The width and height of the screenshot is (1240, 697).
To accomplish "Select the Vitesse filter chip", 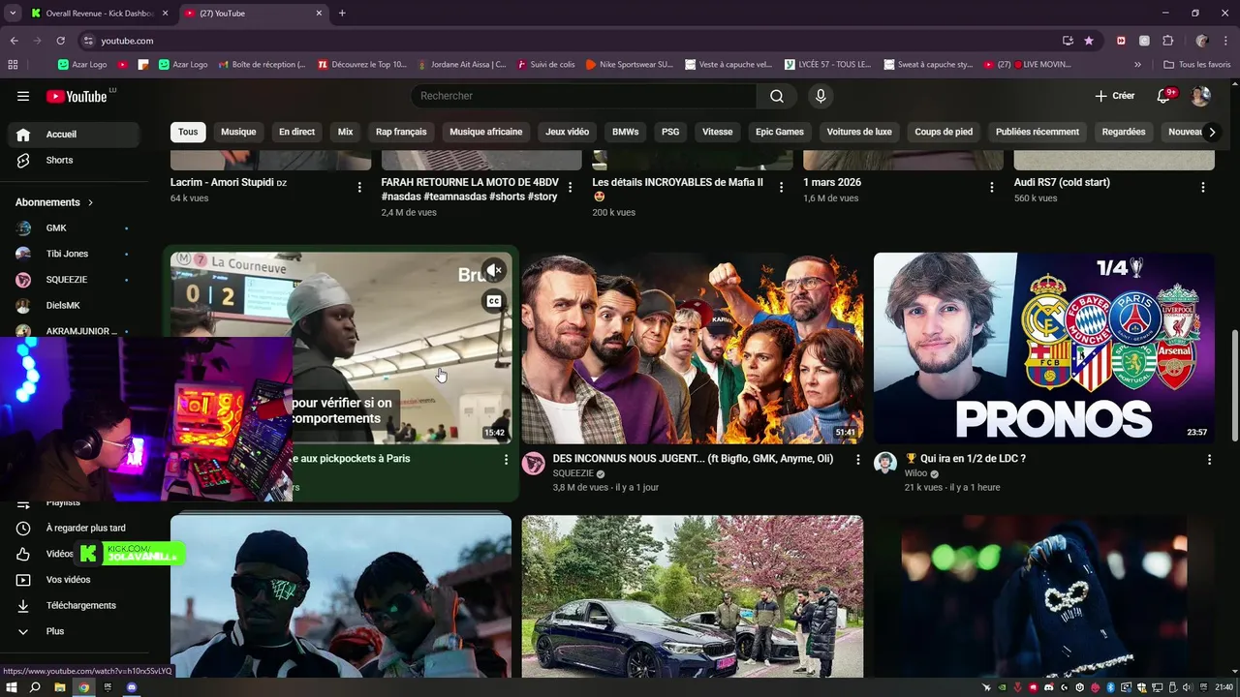I will click(717, 132).
